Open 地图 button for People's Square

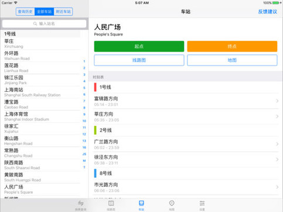pos(232,60)
